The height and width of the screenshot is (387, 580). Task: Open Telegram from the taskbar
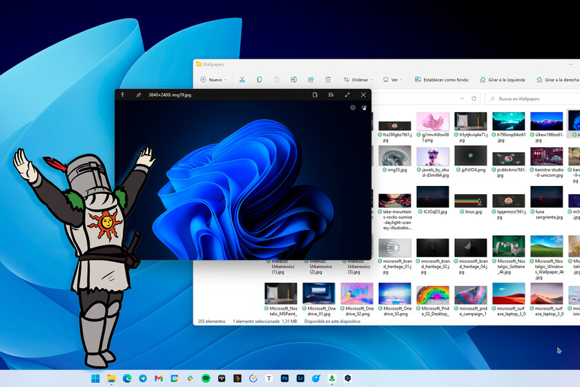tap(143, 378)
